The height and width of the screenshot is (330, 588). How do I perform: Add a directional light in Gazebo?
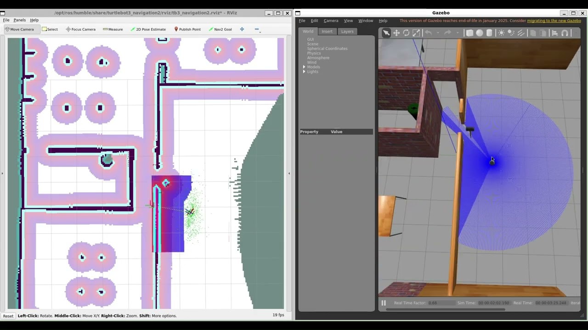pyautogui.click(x=521, y=33)
